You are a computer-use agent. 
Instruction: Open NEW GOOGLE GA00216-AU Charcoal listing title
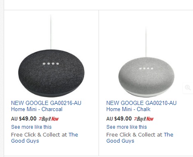pos(46,106)
